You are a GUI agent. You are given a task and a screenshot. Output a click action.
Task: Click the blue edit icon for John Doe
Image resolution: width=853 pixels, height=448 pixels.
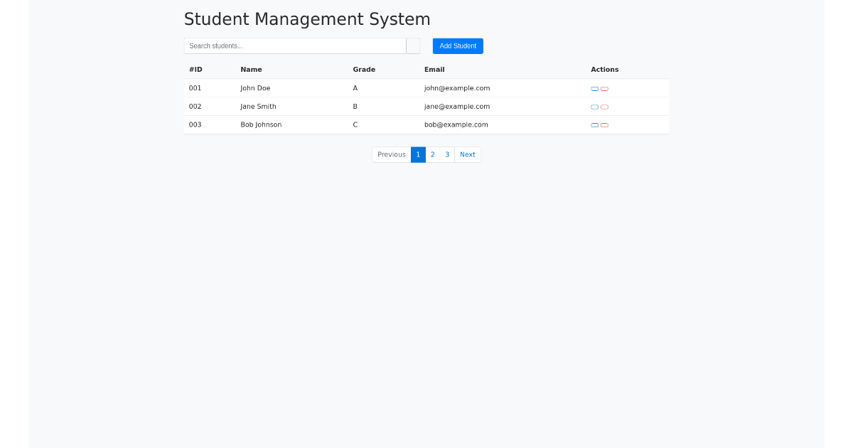click(x=594, y=89)
